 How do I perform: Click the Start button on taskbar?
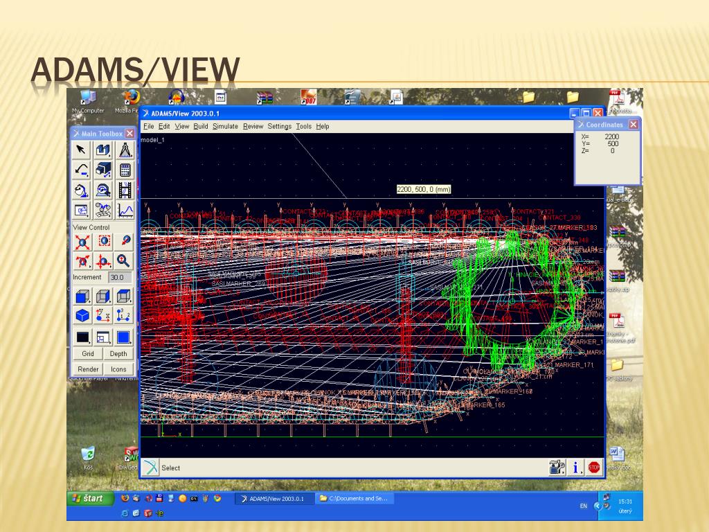tap(91, 499)
